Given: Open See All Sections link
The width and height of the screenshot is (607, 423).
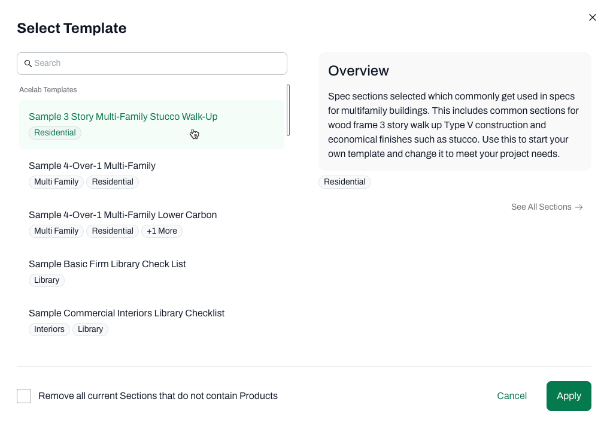Looking at the screenshot, I should [x=547, y=207].
